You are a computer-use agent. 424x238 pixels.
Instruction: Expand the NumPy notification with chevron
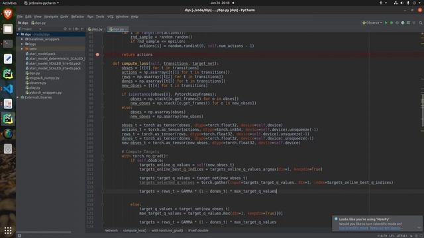[x=419, y=227]
